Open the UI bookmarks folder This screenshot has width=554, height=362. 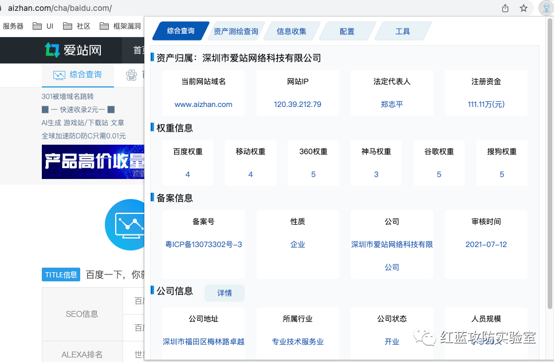coord(43,26)
